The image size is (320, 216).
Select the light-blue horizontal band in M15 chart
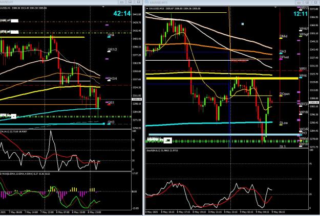[x=224, y=135]
